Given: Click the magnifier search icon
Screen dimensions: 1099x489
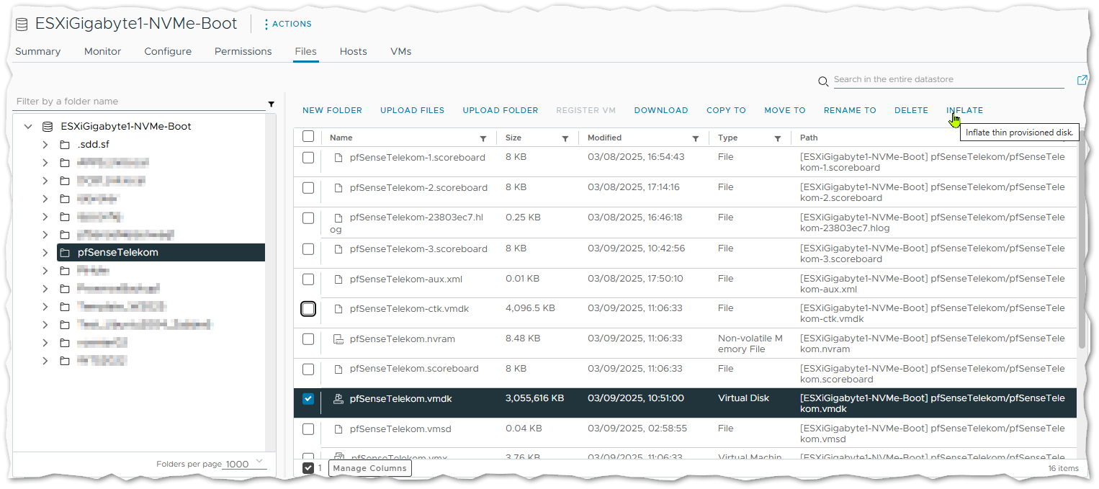Looking at the screenshot, I should tap(824, 81).
